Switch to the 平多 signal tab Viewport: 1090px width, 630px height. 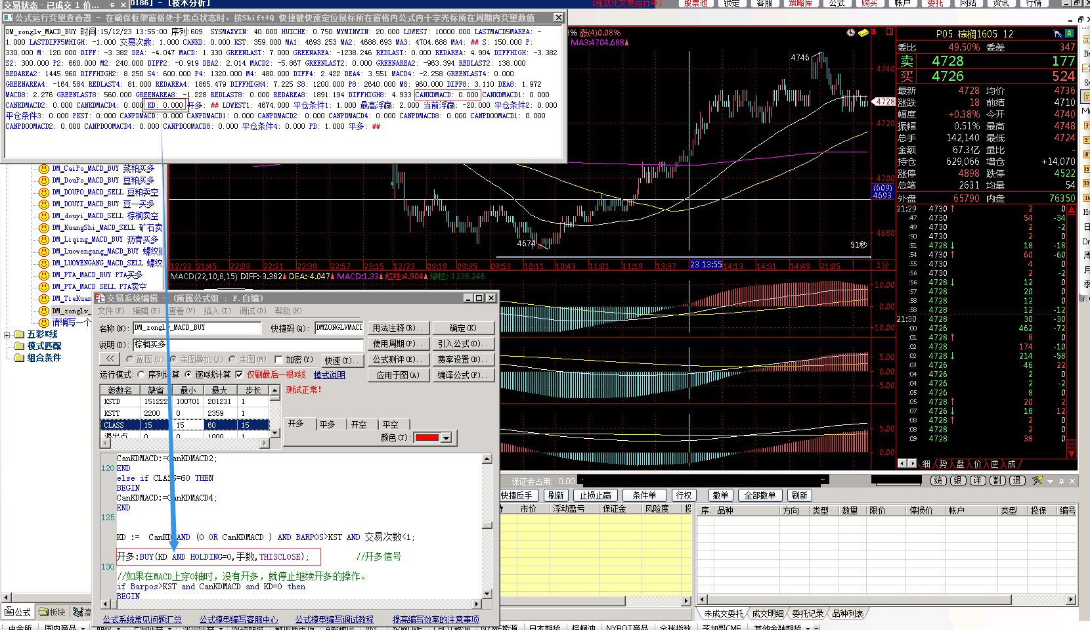(327, 425)
